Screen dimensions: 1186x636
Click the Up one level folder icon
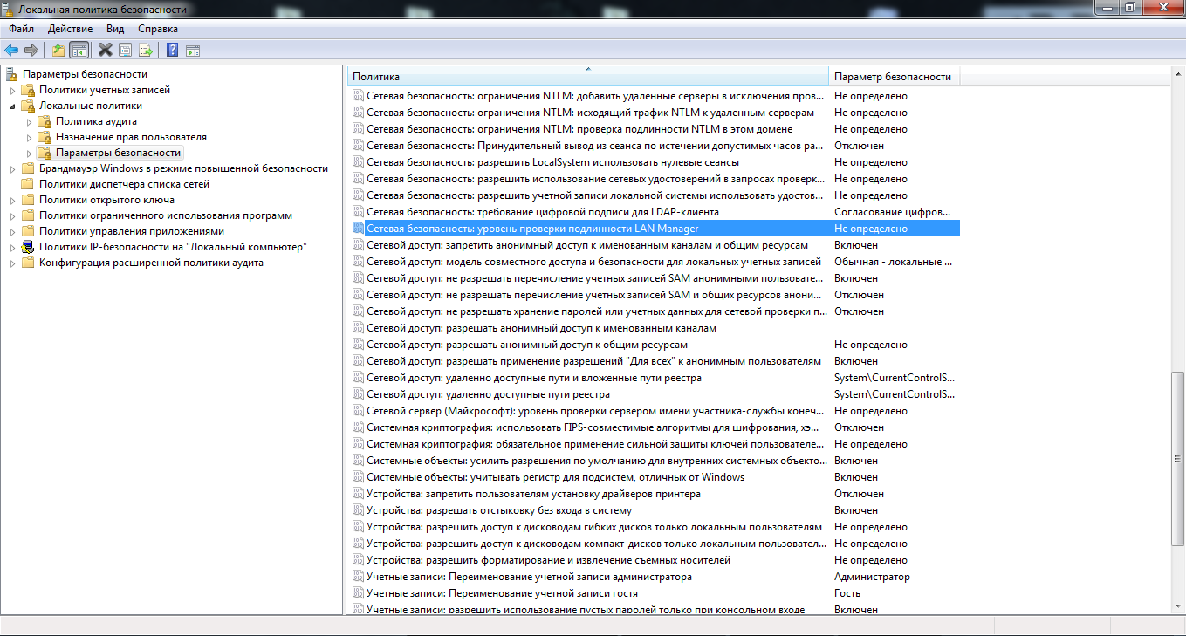(x=58, y=50)
